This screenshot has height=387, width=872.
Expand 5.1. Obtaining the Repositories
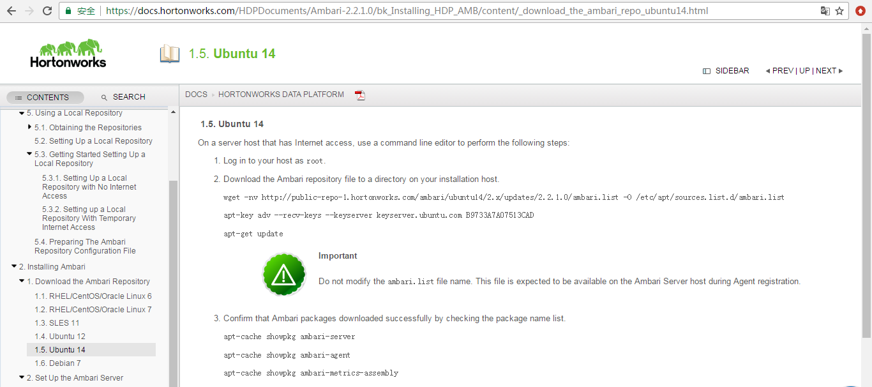pos(30,127)
